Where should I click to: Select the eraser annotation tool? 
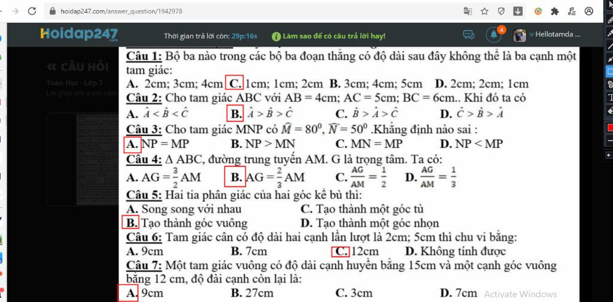coord(610,110)
